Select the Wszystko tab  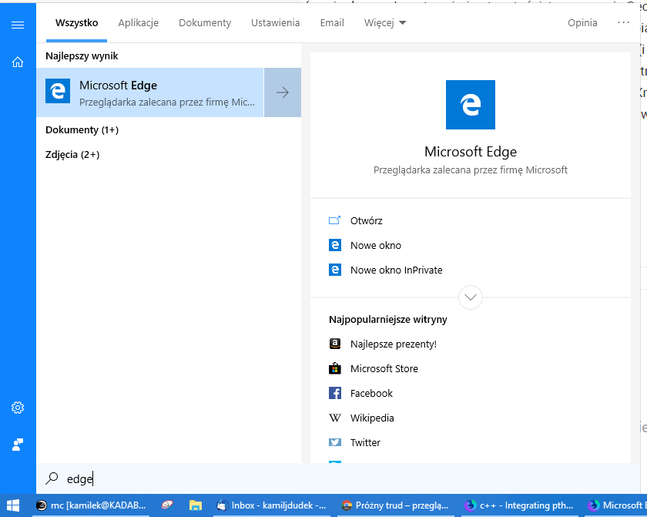pos(77,22)
